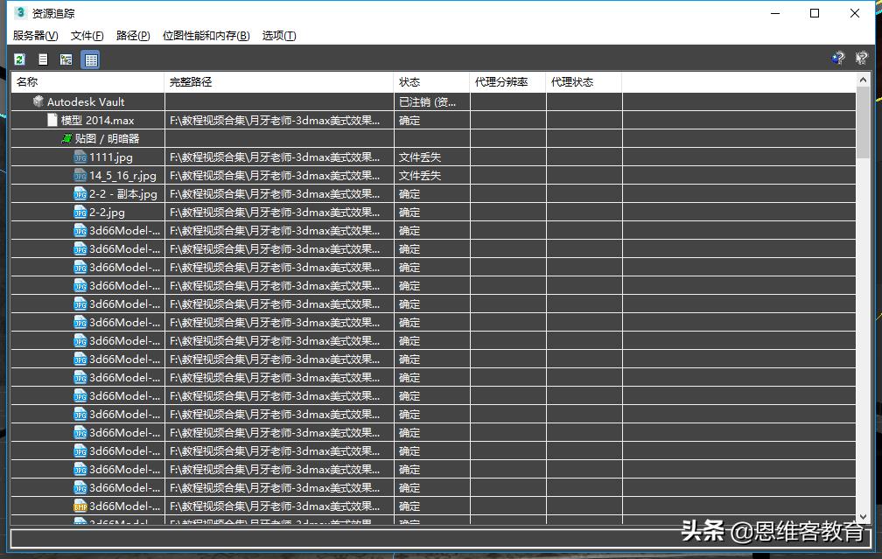This screenshot has height=559, width=882.
Task: Click the 代理分辨率 column header
Action: pyautogui.click(x=507, y=82)
